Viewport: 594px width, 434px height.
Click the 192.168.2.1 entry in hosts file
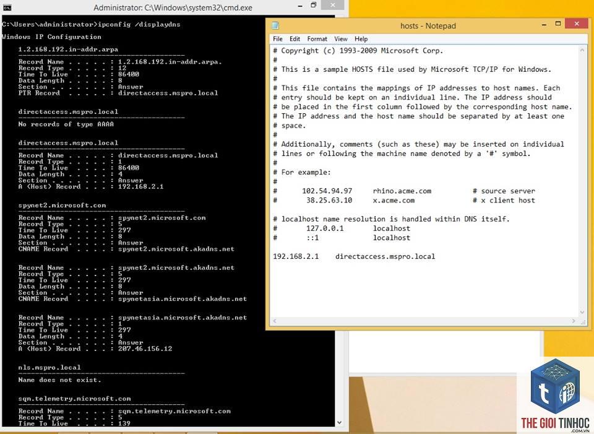tap(296, 256)
